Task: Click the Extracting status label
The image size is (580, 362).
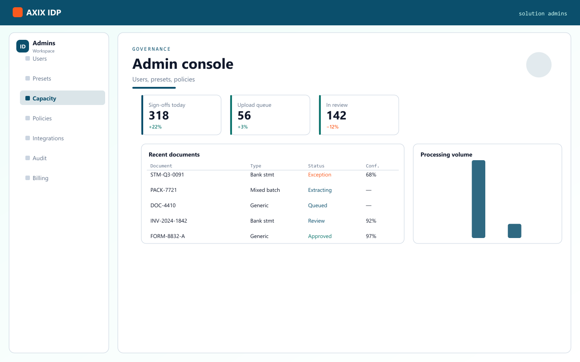Action: [320, 190]
